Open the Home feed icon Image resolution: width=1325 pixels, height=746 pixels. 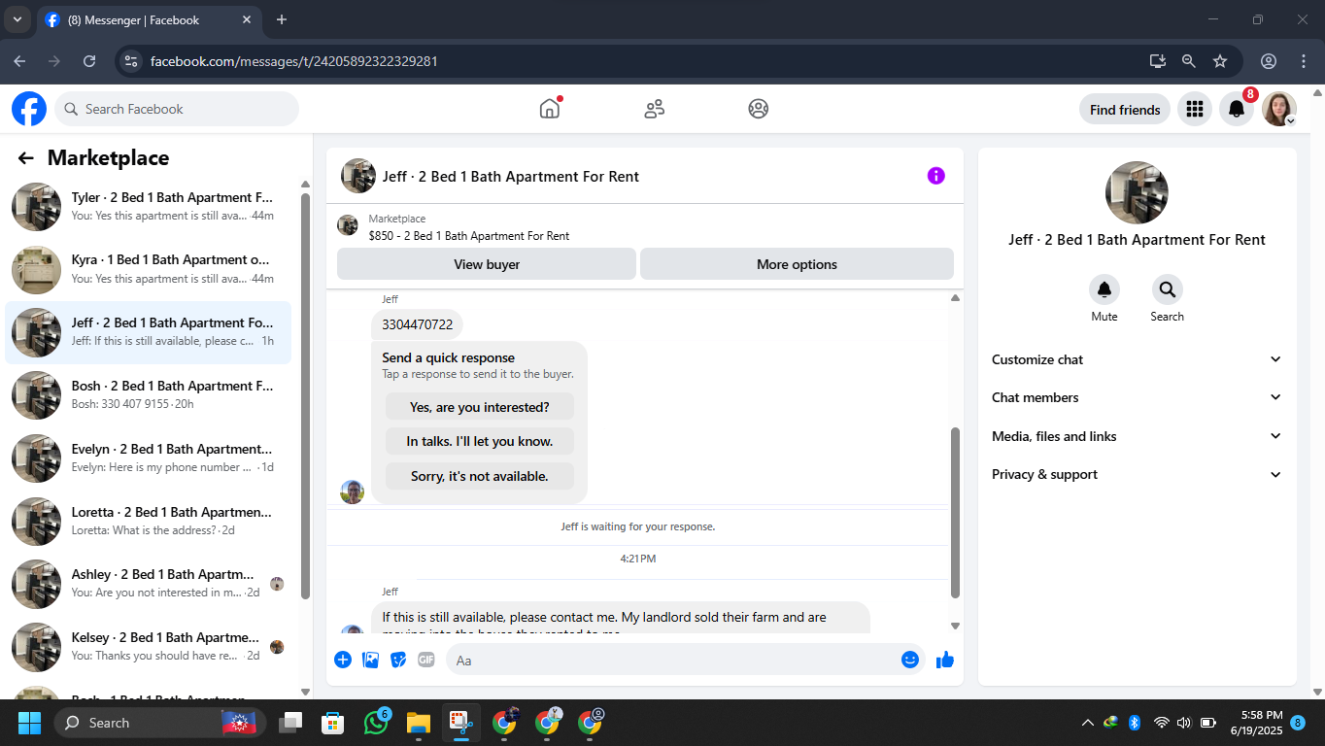[x=550, y=109]
